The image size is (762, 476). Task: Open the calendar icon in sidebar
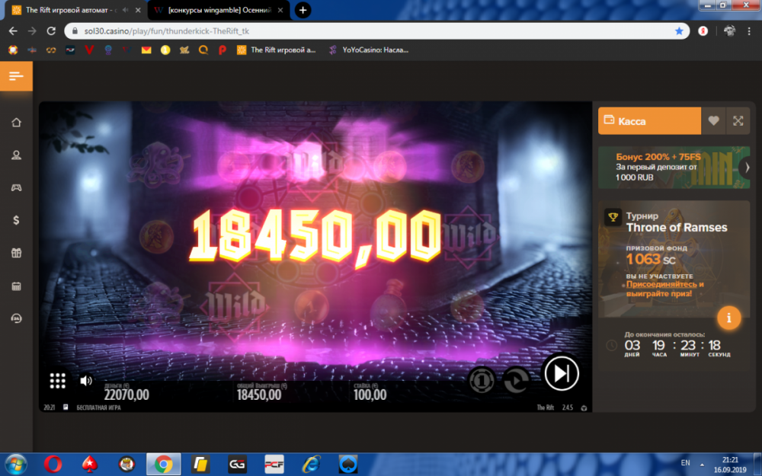coord(16,286)
